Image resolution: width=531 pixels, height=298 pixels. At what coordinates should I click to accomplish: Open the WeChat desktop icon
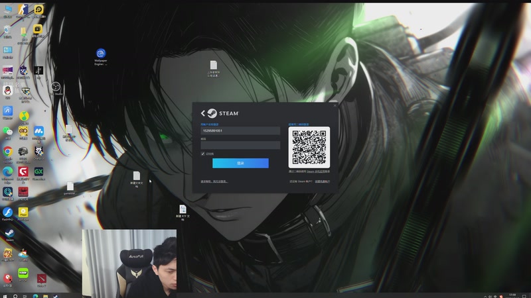point(7,132)
